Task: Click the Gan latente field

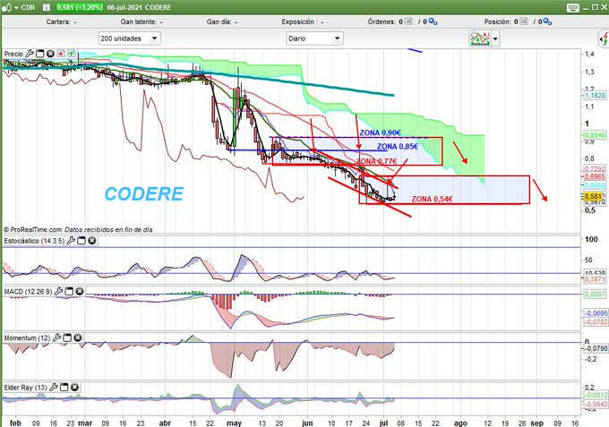Action: click(x=142, y=21)
